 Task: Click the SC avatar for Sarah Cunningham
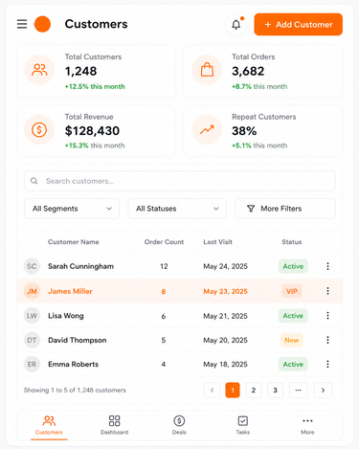[x=32, y=266]
